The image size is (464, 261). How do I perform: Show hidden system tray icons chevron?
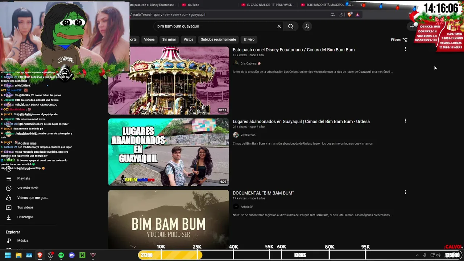(x=417, y=255)
